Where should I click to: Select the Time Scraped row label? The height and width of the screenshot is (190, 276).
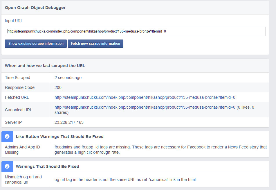click(x=17, y=78)
